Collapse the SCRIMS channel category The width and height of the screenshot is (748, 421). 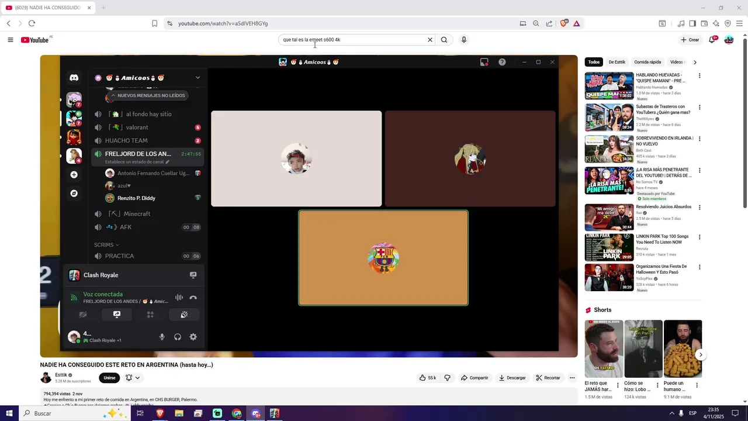[106, 244]
